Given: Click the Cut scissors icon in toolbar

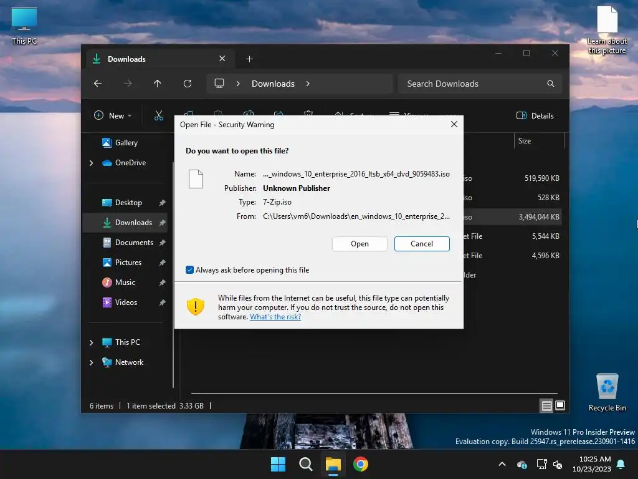Looking at the screenshot, I should pos(159,115).
